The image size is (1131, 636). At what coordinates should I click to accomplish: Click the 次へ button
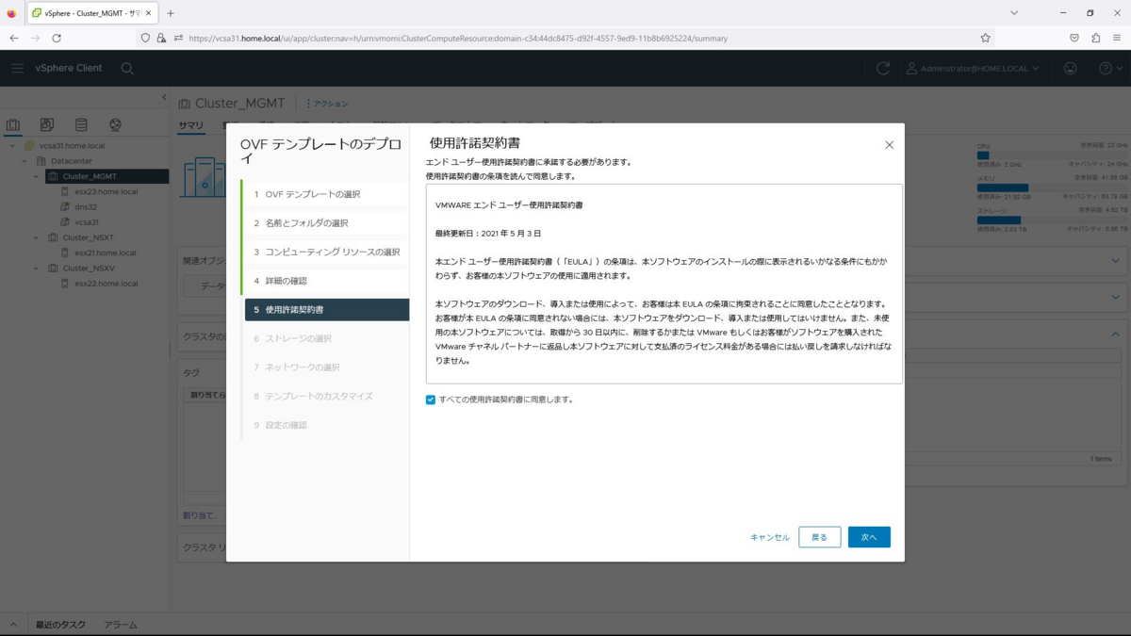click(x=869, y=537)
